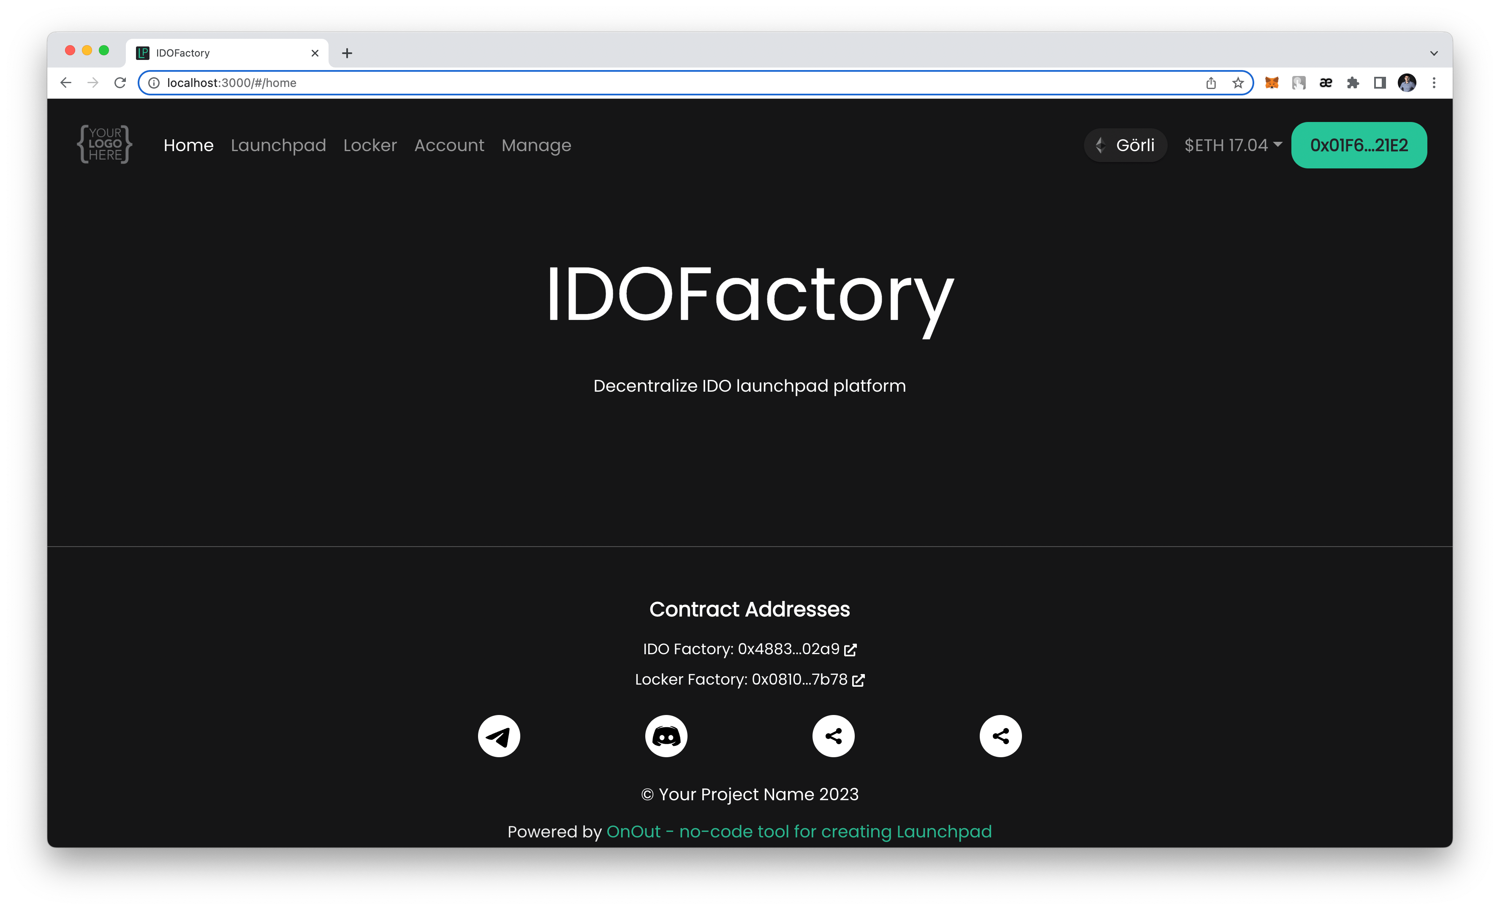This screenshot has width=1500, height=910.
Task: Click the Extensions puzzle icon
Action: pyautogui.click(x=1353, y=83)
